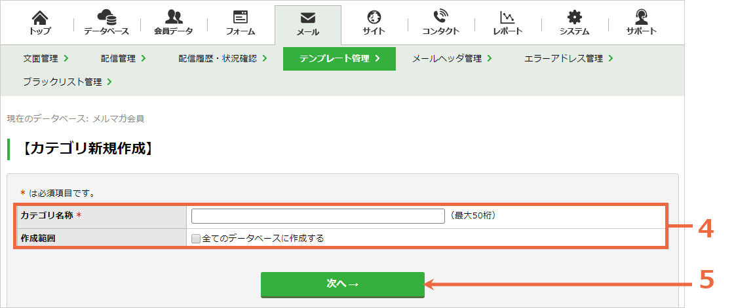The image size is (734, 308).
Task: Open the フォーム window icon
Action: click(x=241, y=17)
